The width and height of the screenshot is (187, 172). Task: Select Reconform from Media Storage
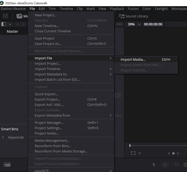click(71, 151)
